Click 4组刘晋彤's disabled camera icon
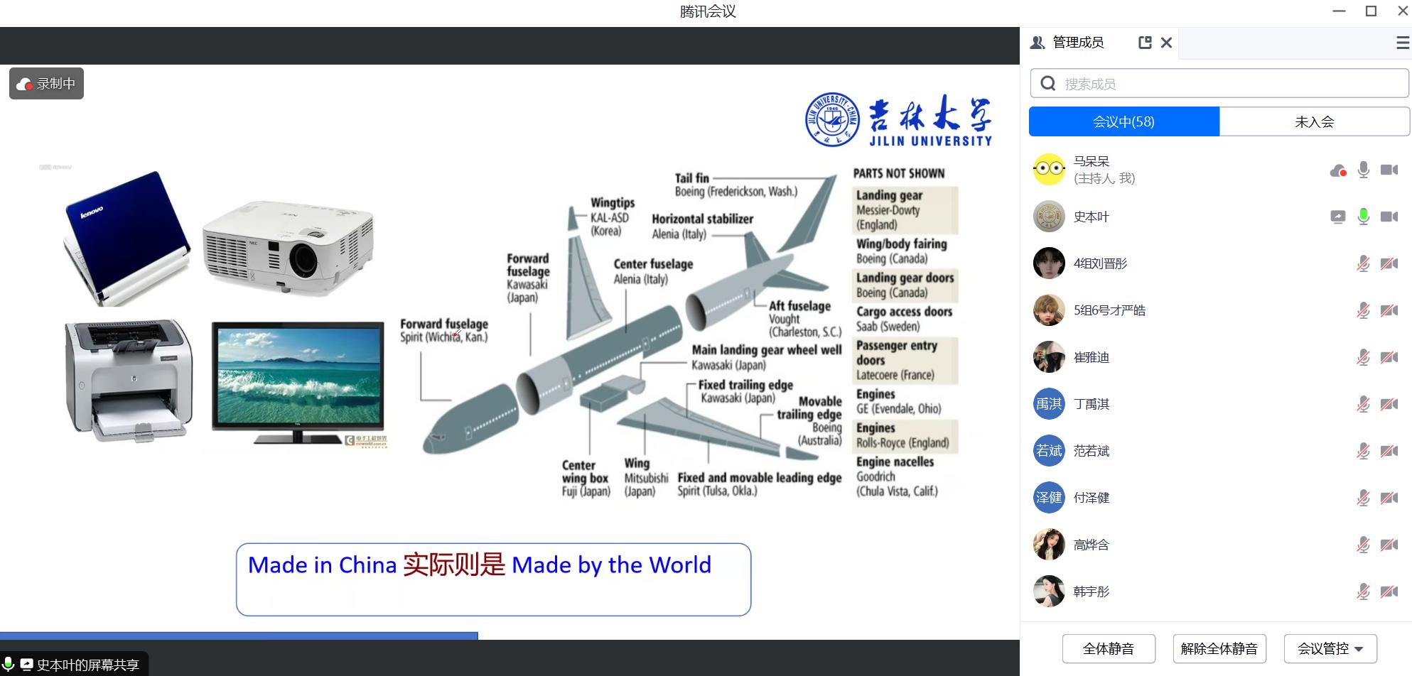The width and height of the screenshot is (1412, 676). tap(1389, 263)
